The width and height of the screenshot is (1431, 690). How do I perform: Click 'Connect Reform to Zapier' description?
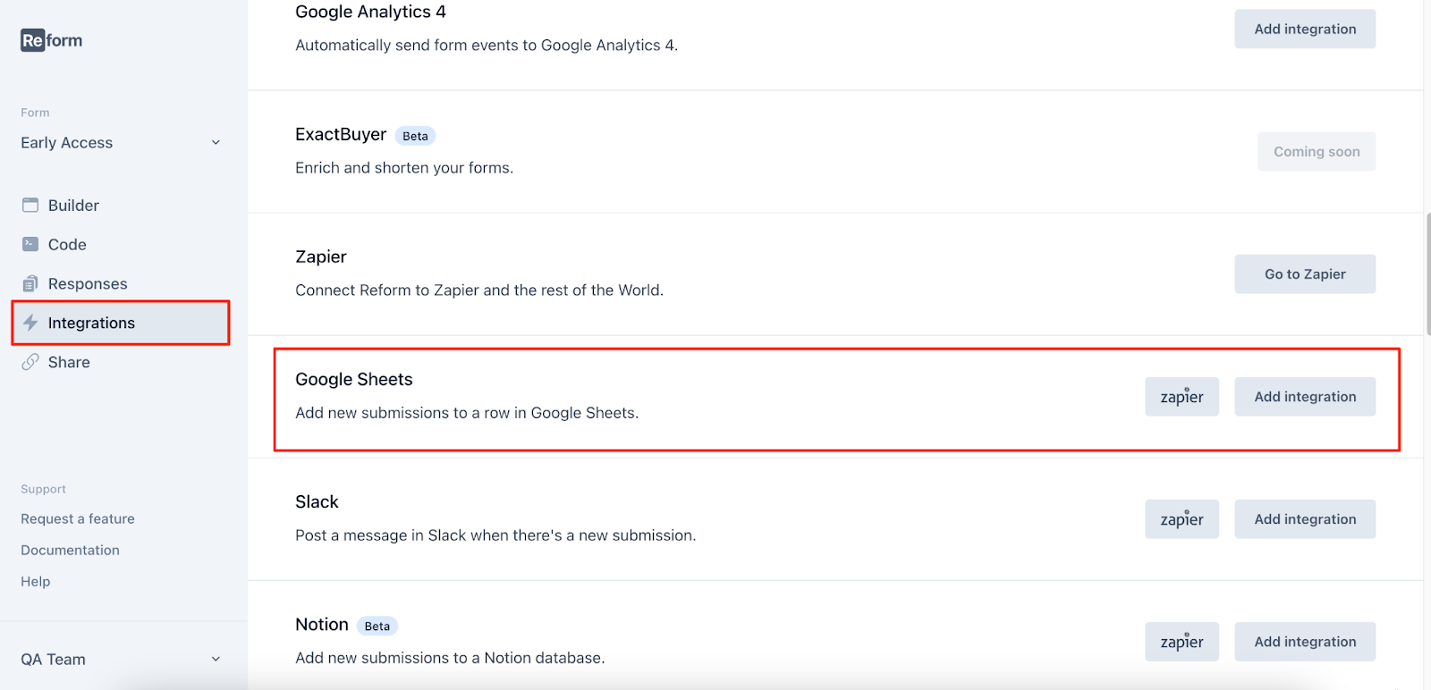tap(479, 290)
